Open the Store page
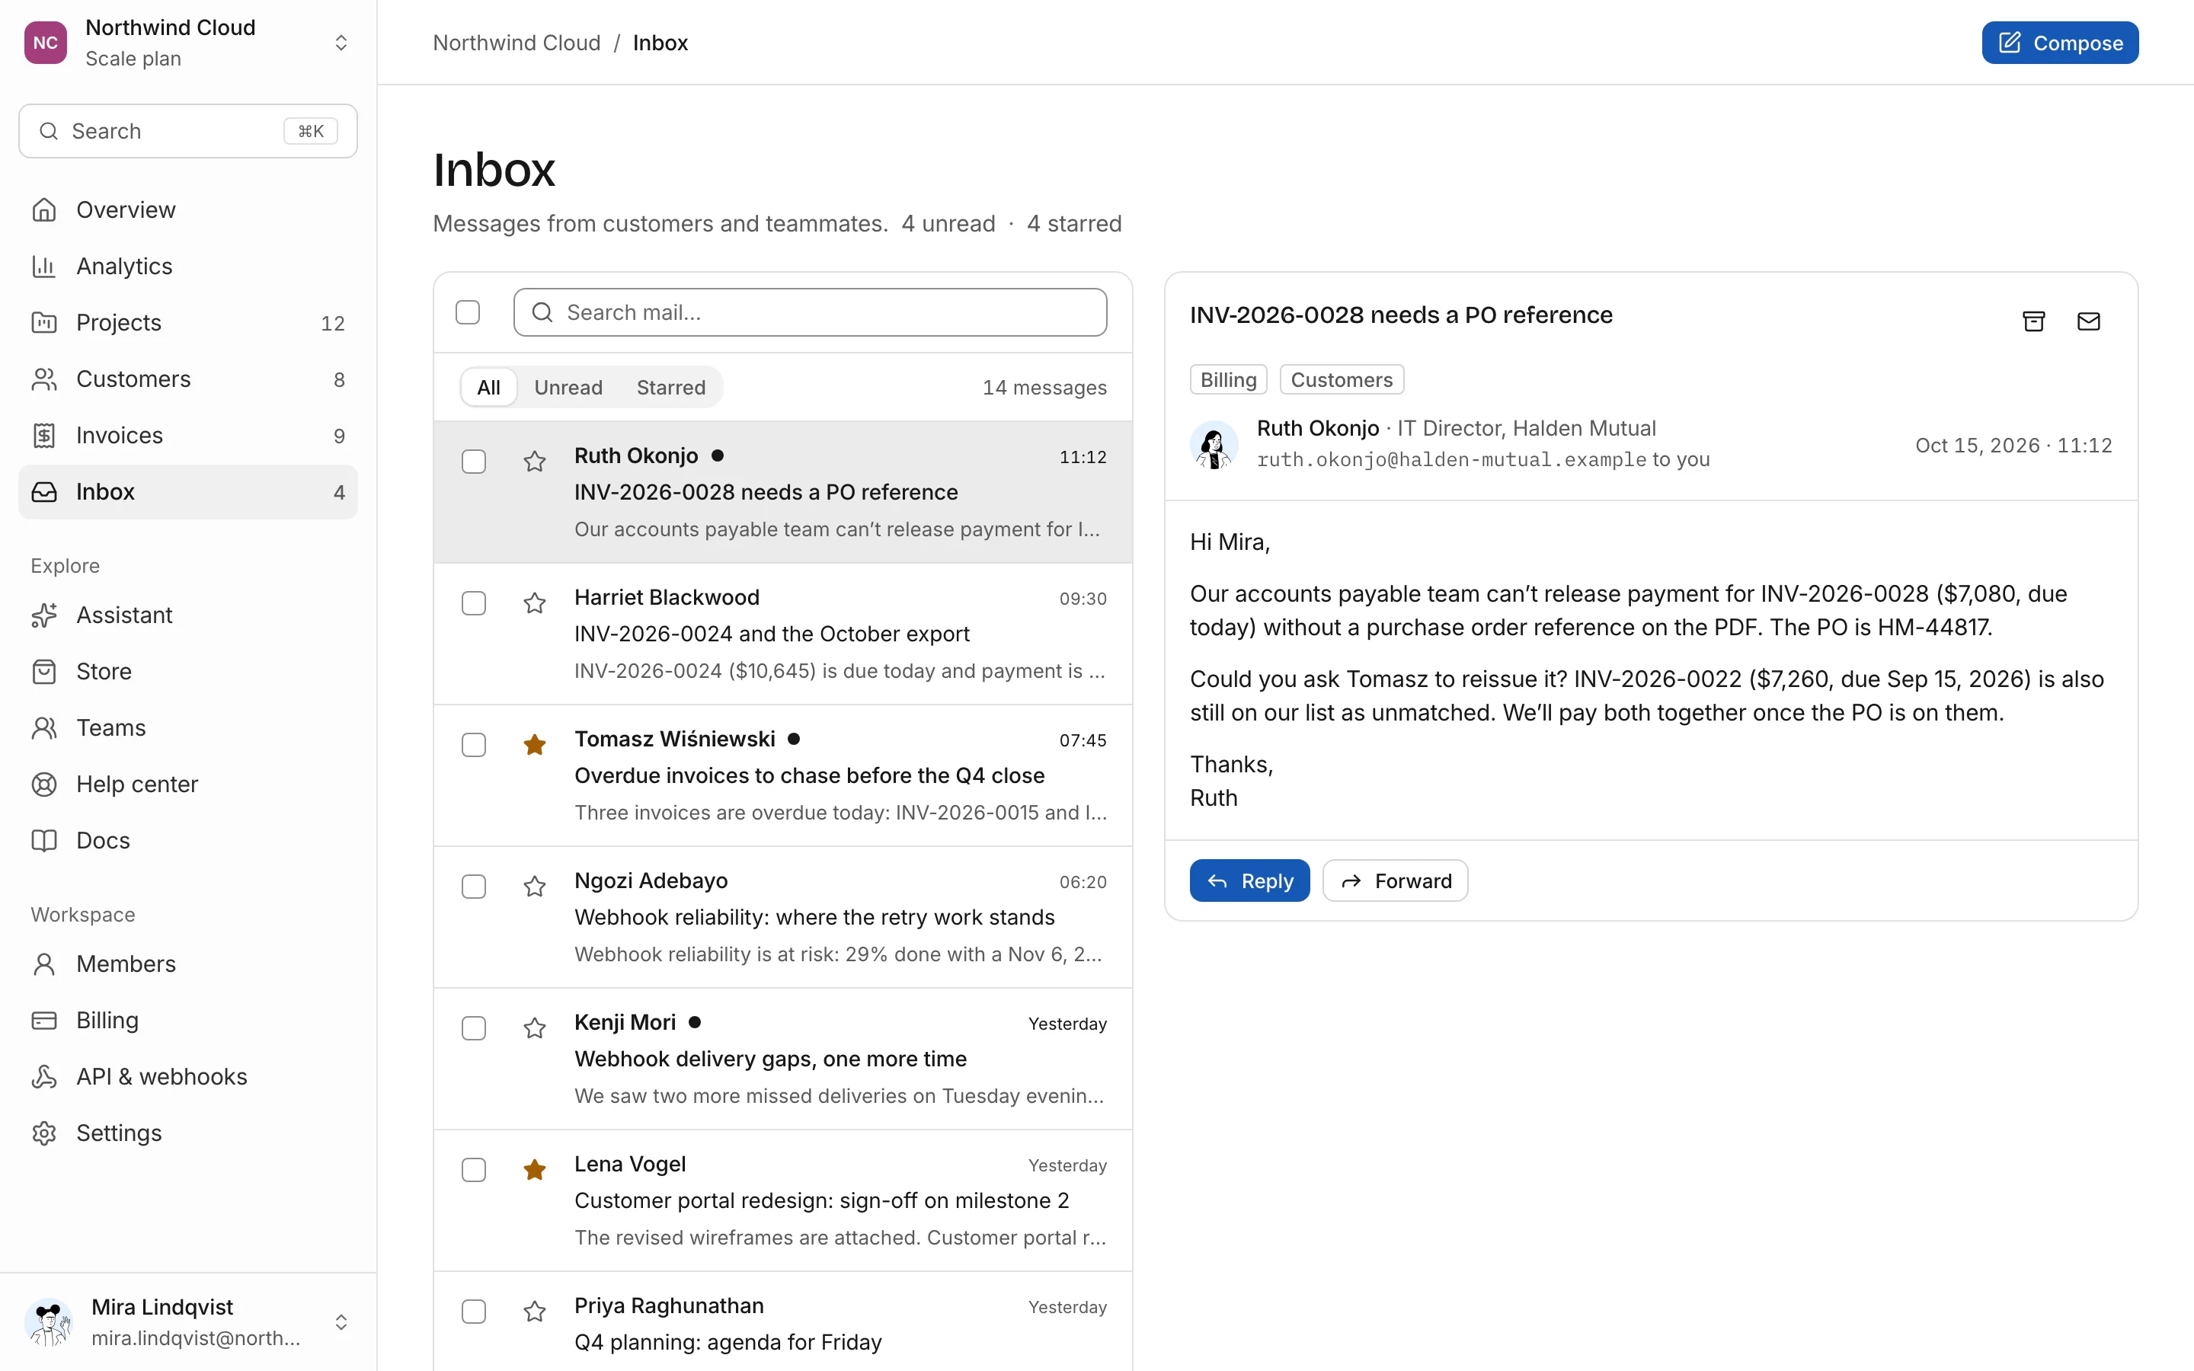The height and width of the screenshot is (1371, 2194). click(x=187, y=671)
